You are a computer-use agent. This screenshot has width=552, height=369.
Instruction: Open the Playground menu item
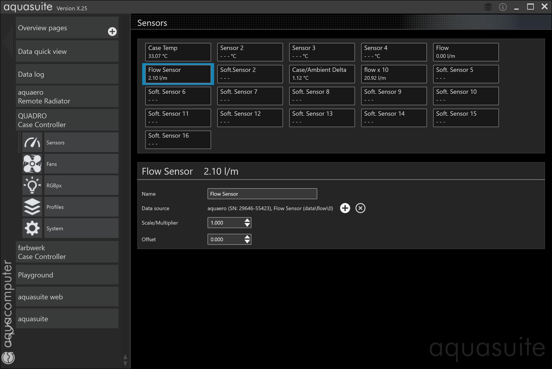click(67, 275)
